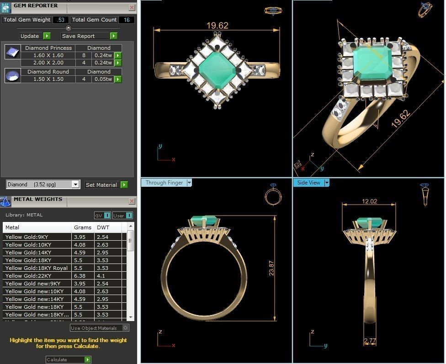This screenshot has height=364, width=446.
Task: Select the Yellow Gold new:10KY row
Action: click(x=64, y=291)
